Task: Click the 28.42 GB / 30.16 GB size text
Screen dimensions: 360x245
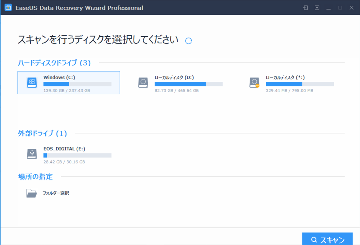Action: click(x=64, y=162)
